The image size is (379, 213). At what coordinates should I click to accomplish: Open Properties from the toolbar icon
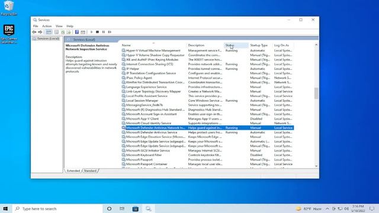(56, 32)
